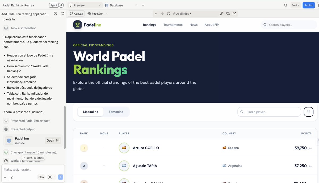Open the Rankings nav item
Image resolution: width=319 pixels, height=183 pixels.
pyautogui.click(x=150, y=25)
